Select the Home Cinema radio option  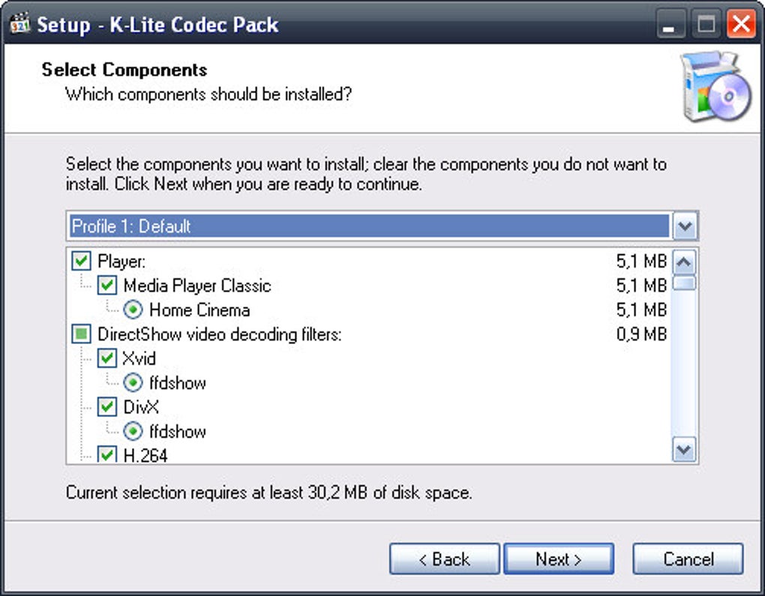point(133,310)
